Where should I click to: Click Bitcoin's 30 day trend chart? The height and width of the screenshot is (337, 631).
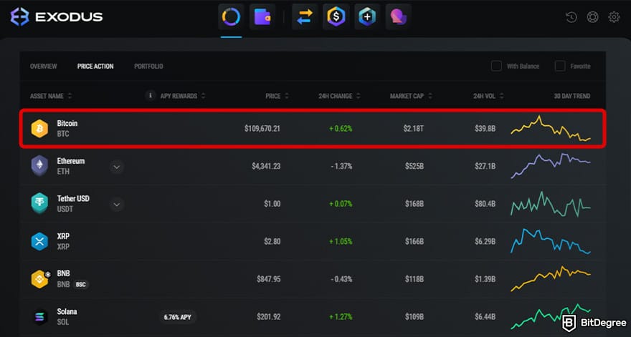click(551, 129)
